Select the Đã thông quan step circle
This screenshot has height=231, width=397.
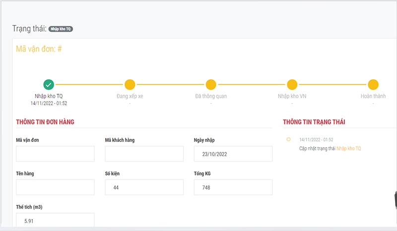click(211, 84)
